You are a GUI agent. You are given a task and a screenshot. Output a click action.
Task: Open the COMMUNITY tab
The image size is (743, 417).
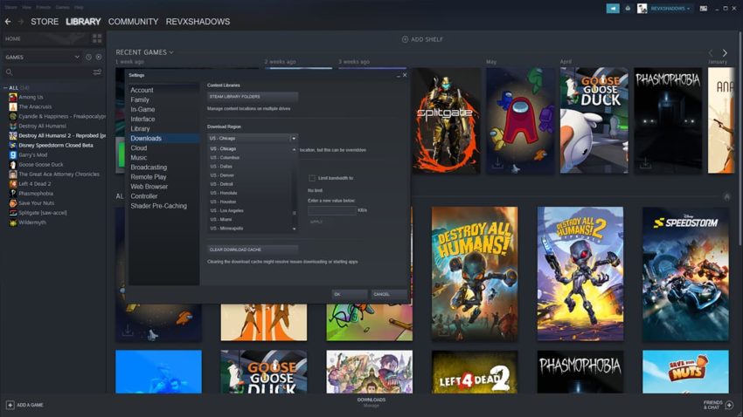(x=133, y=22)
